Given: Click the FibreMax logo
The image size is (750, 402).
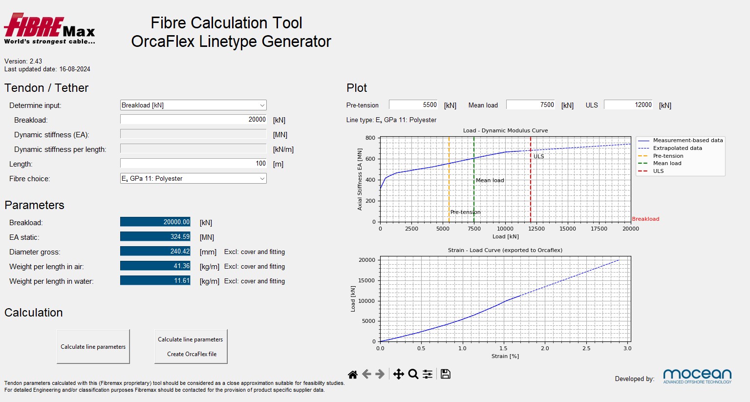Looking at the screenshot, I should (x=49, y=29).
